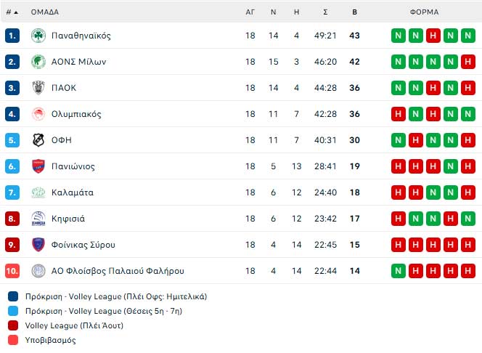Click the ΟΦΗ team crest

[x=38, y=140]
